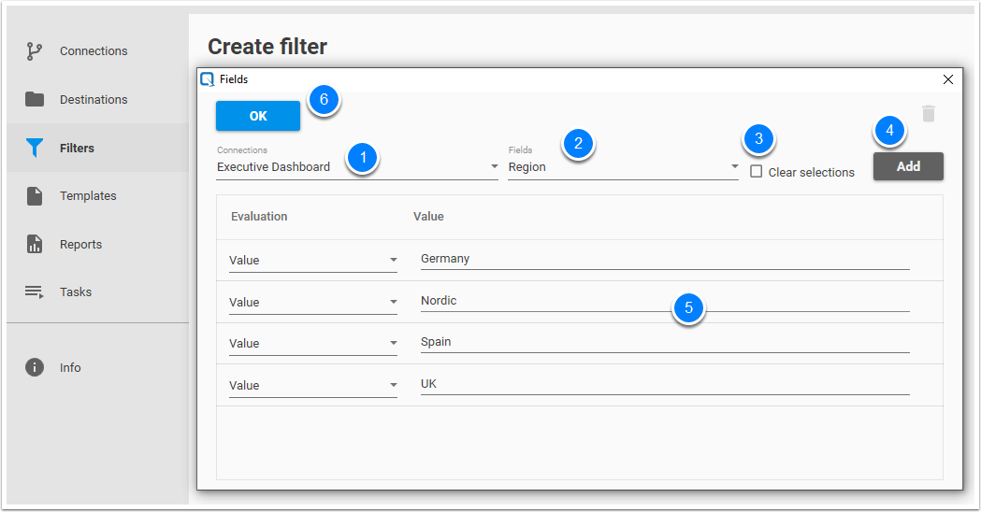Screen dimensions: 981x512
Task: Open Templates from the sidebar
Action: 97,195
